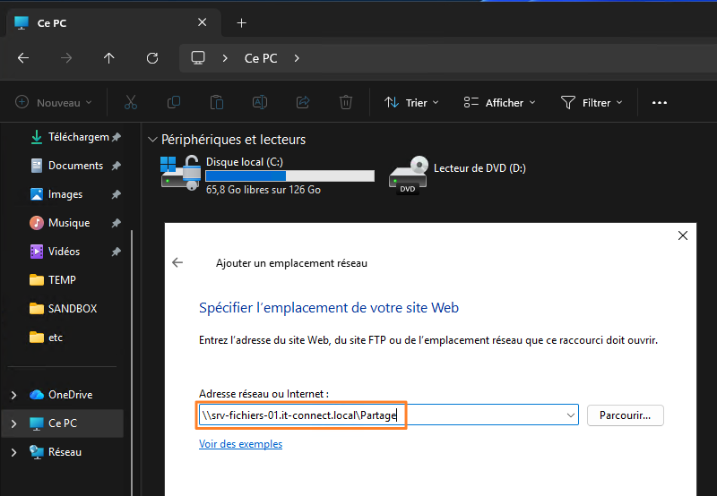Click the Cut scissors icon in toolbar
The image size is (717, 496).
click(131, 103)
